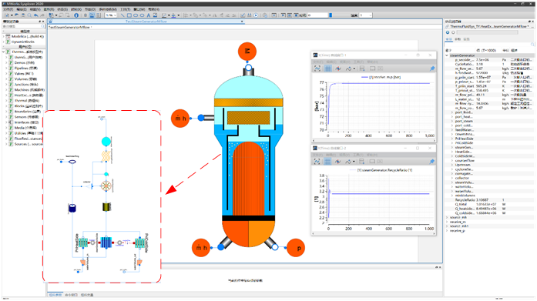Click the undo arrow in main toolbar
The image size is (537, 301).
point(36,15)
